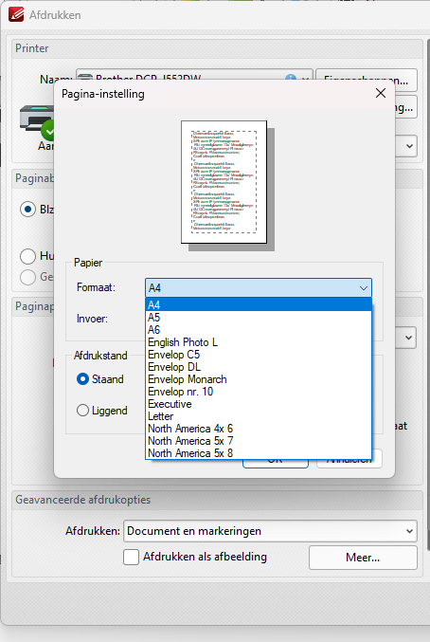
Task: Enable Afdrukken als afbeelding checkbox
Action: tap(131, 558)
